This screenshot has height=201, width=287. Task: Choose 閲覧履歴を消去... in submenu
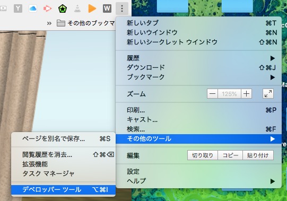(63, 155)
